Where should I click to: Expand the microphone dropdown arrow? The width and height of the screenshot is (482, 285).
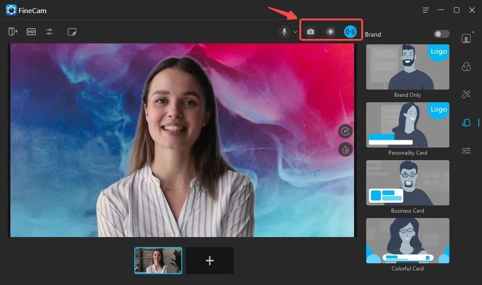pos(295,32)
